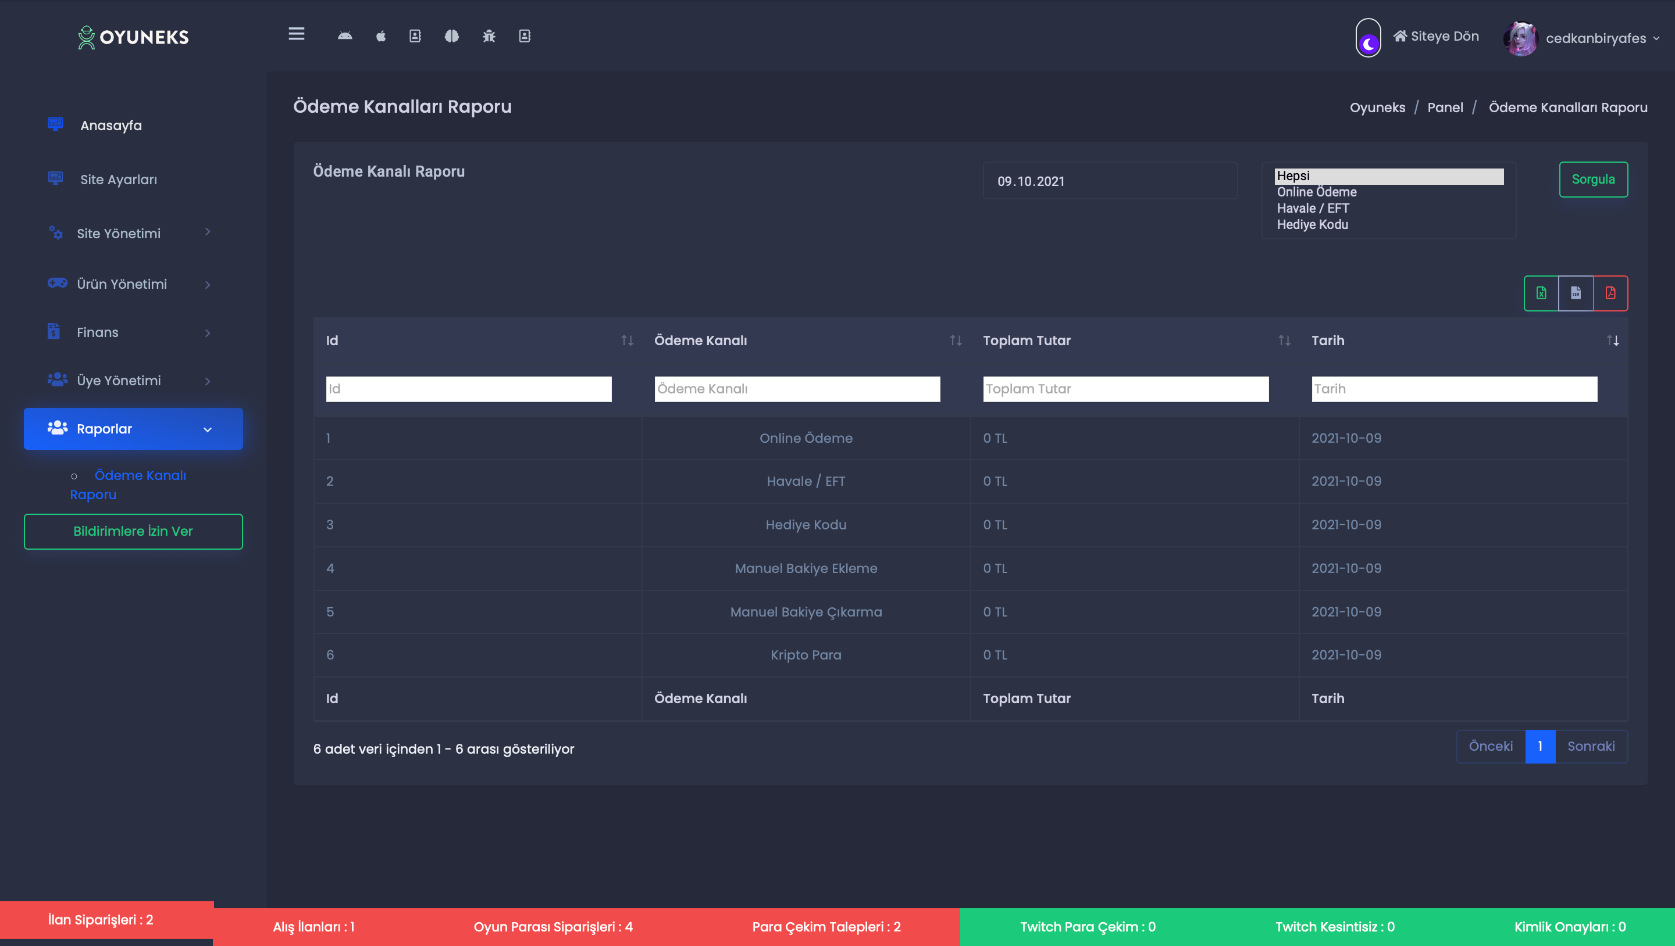Screen dimensions: 1675x946
Task: Open Alış İlanları status tab
Action: 314,927
